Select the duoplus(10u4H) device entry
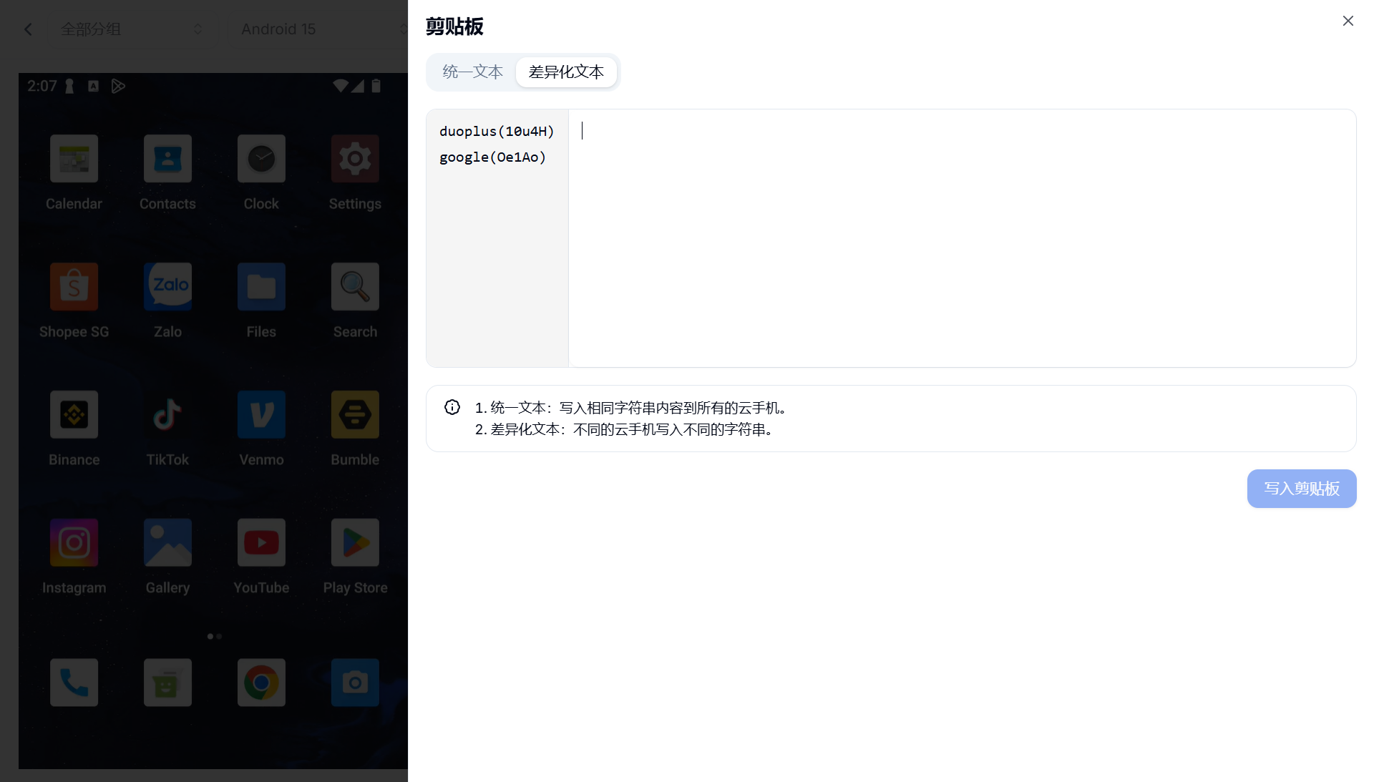This screenshot has width=1374, height=782. coord(497,132)
